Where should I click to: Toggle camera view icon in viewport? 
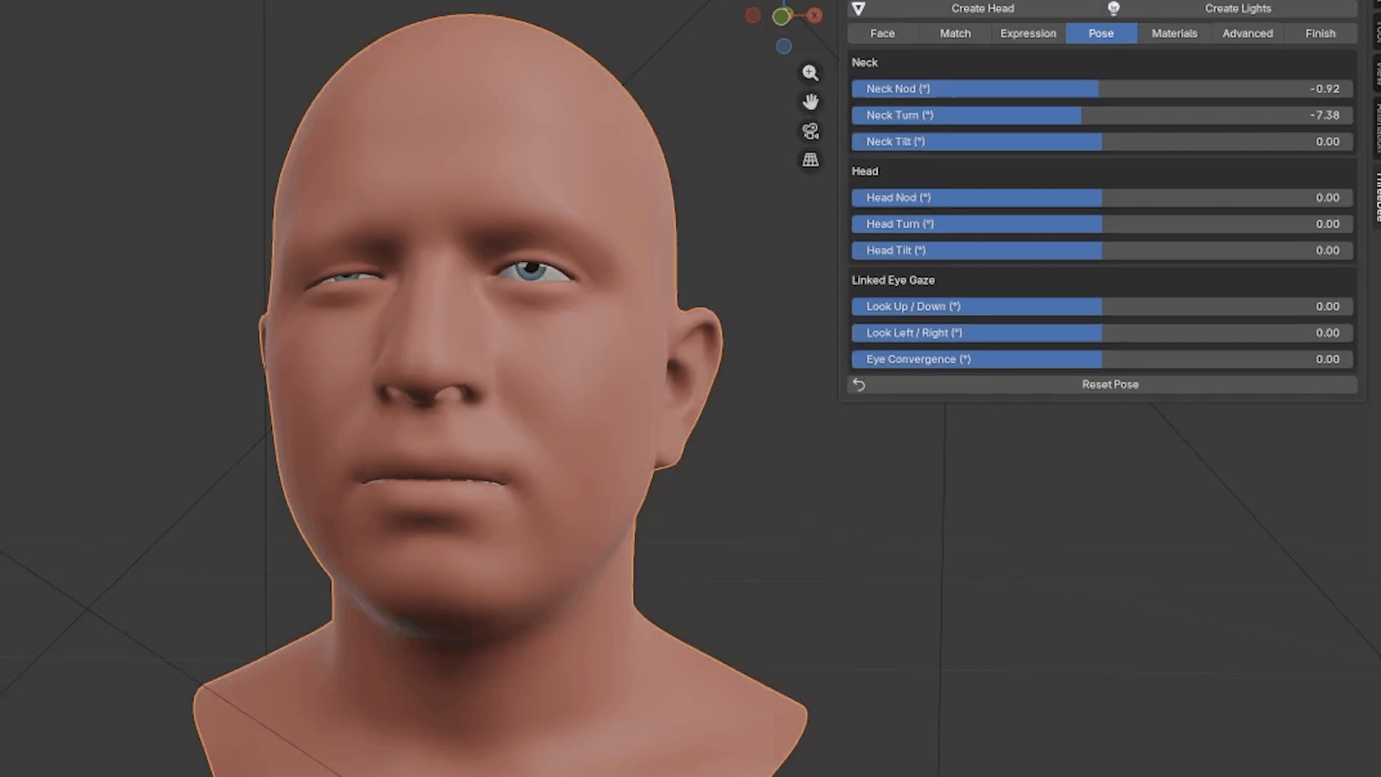point(811,131)
